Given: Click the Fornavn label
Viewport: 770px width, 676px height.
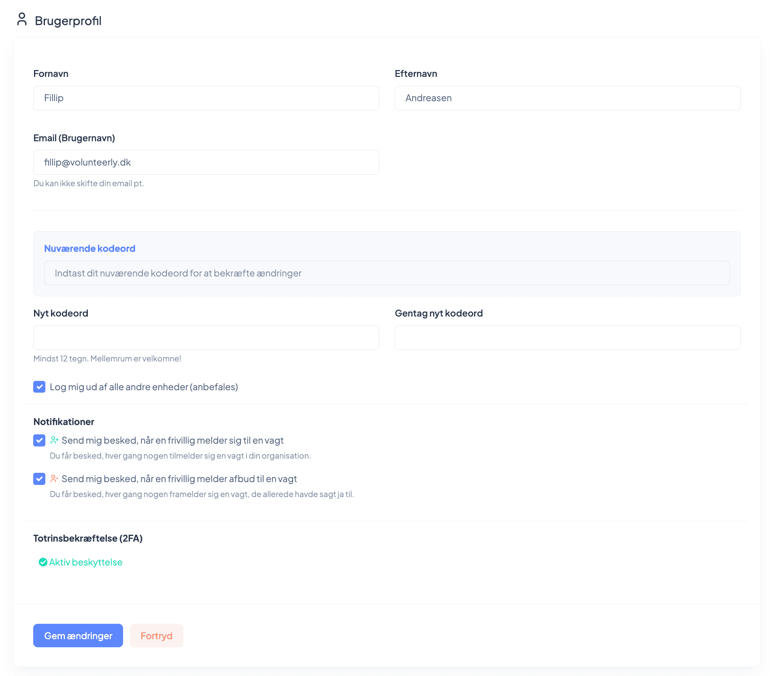Looking at the screenshot, I should (51, 74).
